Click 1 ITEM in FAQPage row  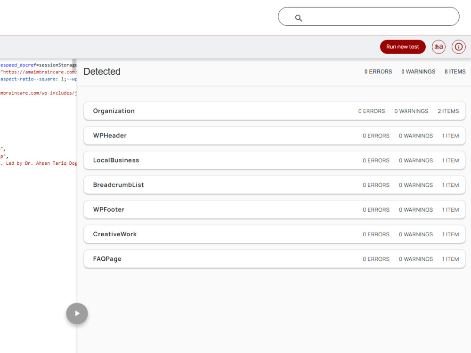pyautogui.click(x=450, y=259)
